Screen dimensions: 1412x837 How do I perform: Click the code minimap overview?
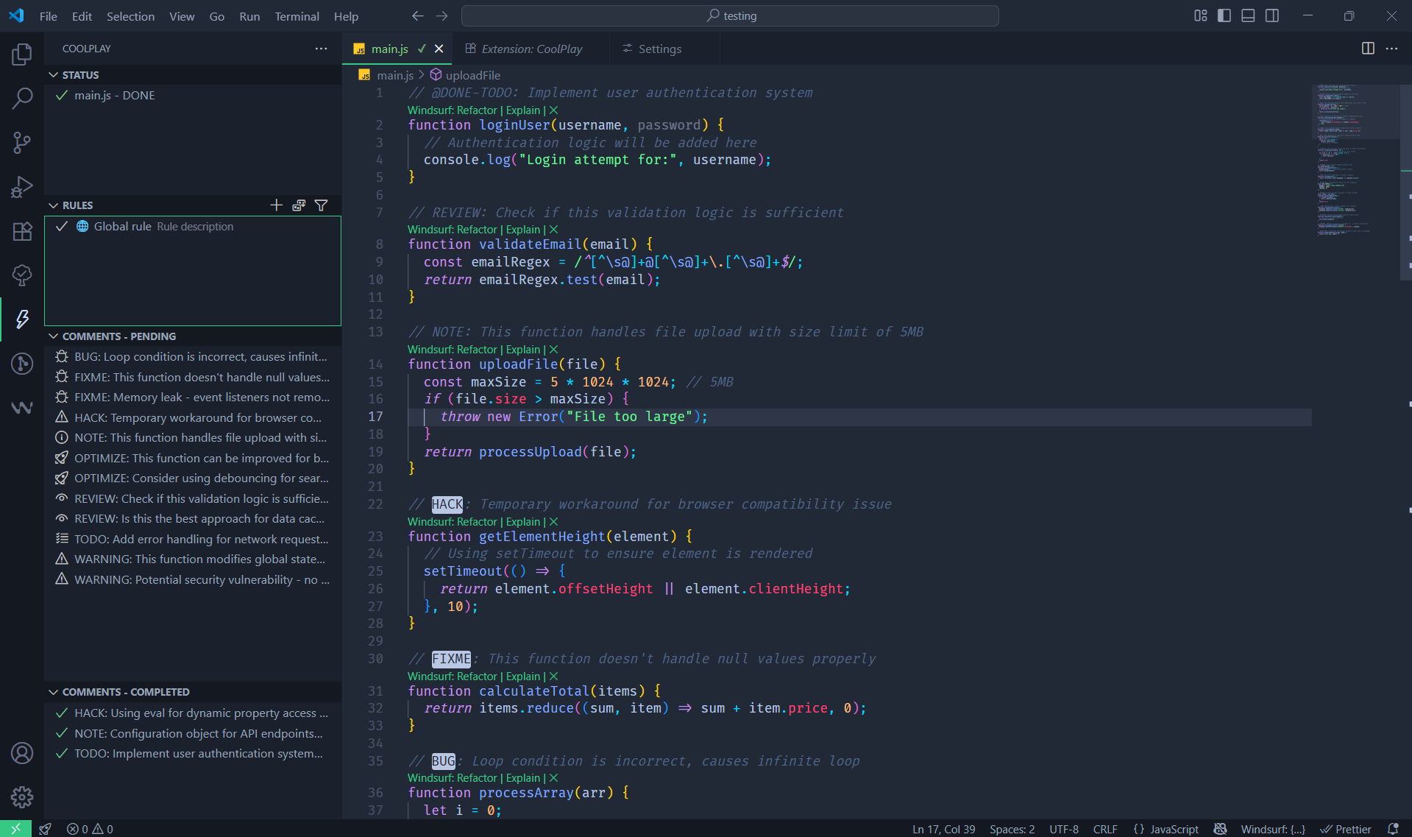[x=1355, y=160]
